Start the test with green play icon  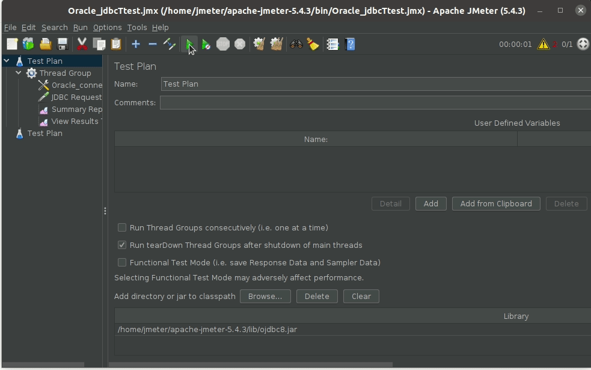(189, 44)
